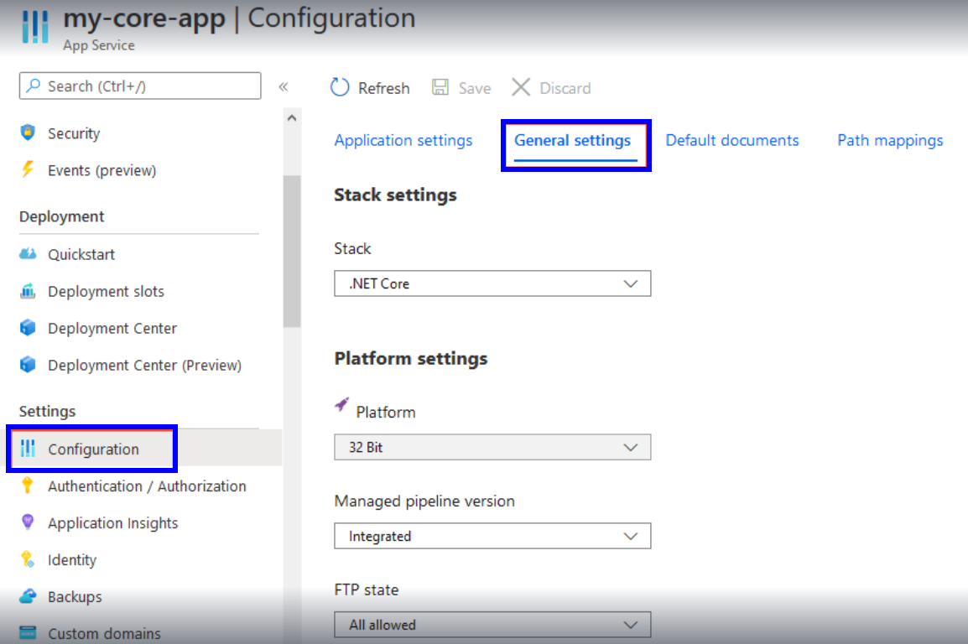Click the Platform rocket icon
Screen dimensions: 968x644
(342, 404)
